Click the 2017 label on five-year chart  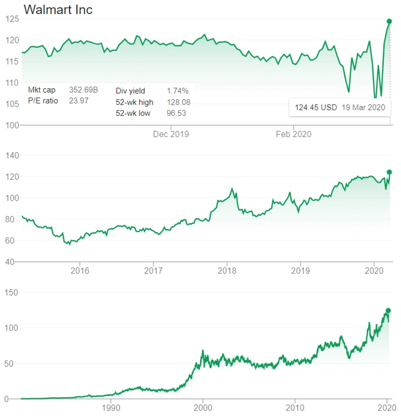(154, 271)
